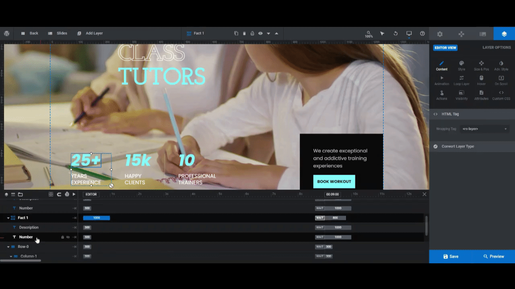Open the Loop Layer option

click(x=461, y=81)
